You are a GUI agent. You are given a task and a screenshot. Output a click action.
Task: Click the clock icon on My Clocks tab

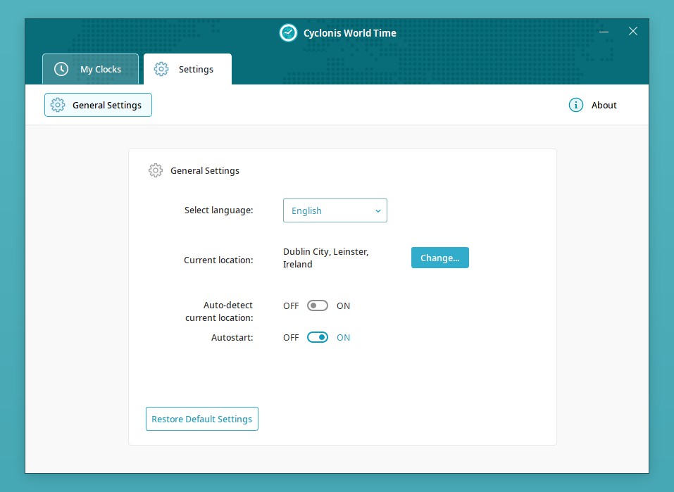[x=61, y=69]
